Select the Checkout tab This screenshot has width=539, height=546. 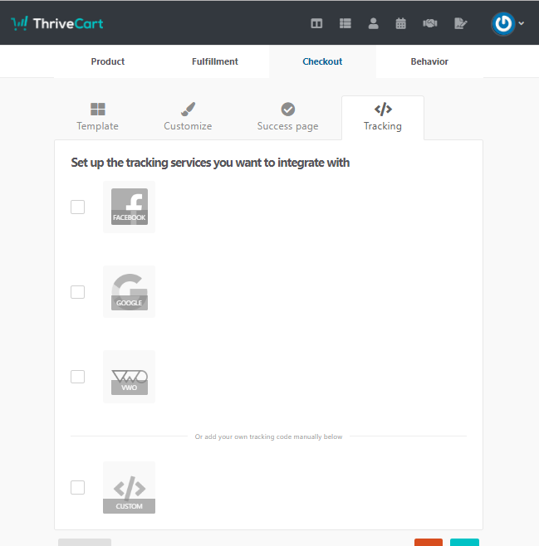point(322,61)
